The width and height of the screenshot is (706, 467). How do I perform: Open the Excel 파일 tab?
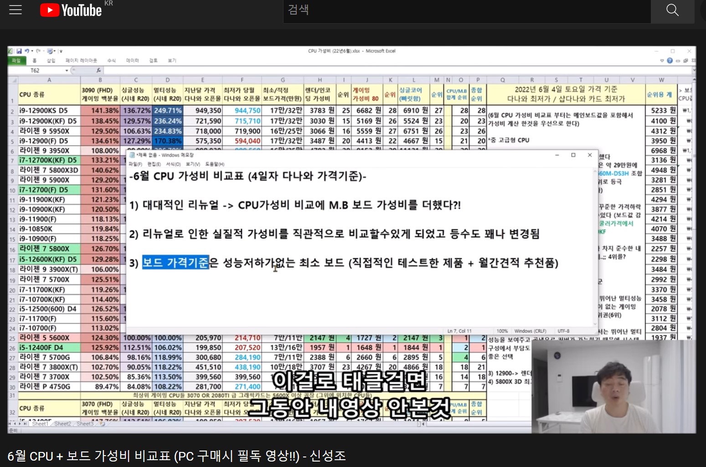(16, 61)
